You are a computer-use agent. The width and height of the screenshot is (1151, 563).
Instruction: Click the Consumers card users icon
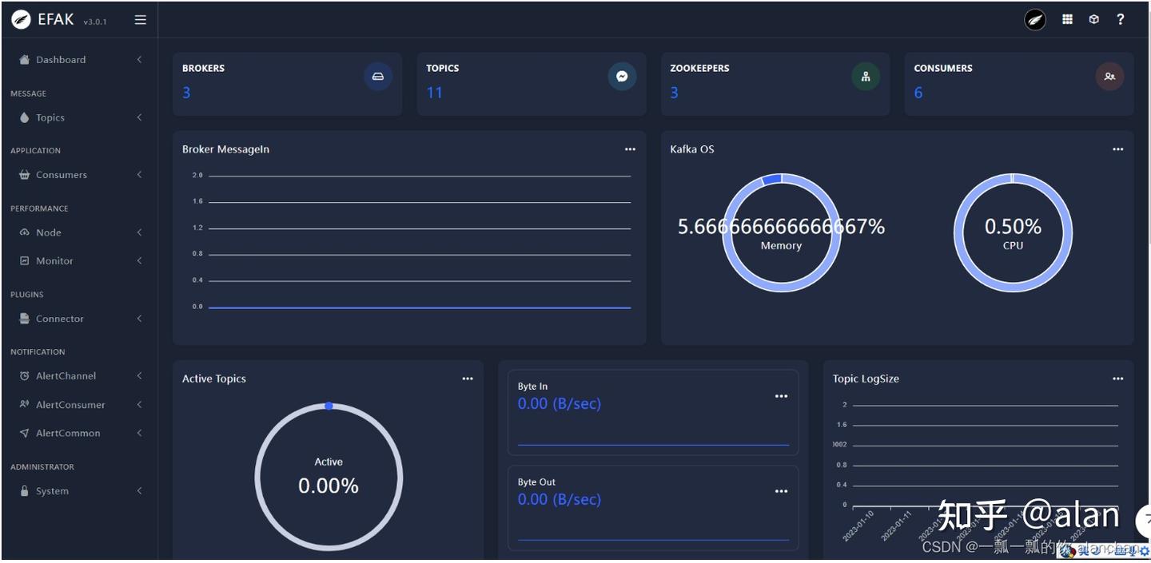tap(1109, 77)
